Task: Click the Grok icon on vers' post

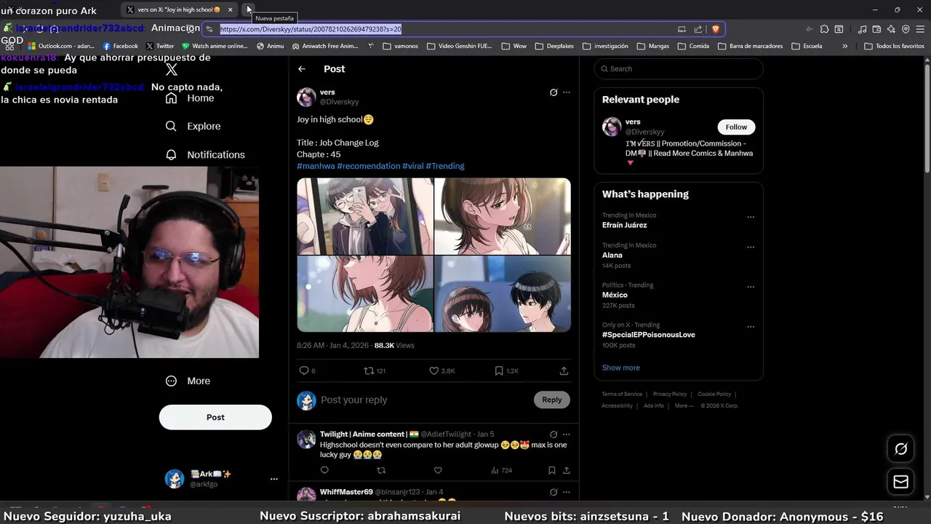Action: (x=554, y=92)
